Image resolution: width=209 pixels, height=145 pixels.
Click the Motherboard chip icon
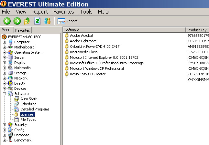10,47
